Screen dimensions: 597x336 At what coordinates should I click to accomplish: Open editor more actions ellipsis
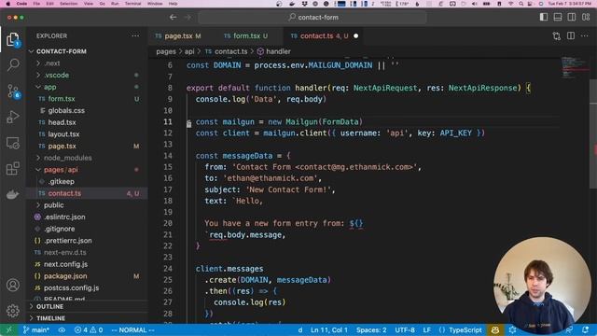pos(585,35)
